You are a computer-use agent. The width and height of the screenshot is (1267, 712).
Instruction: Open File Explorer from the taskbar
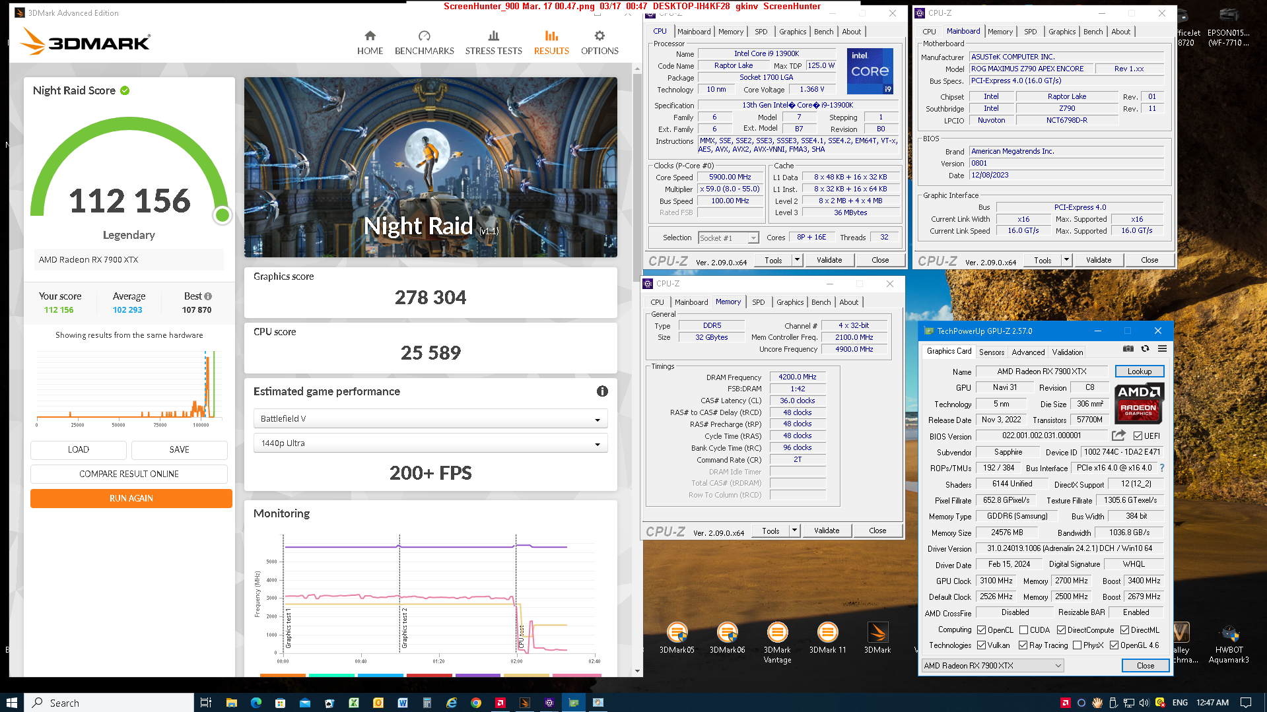click(231, 703)
